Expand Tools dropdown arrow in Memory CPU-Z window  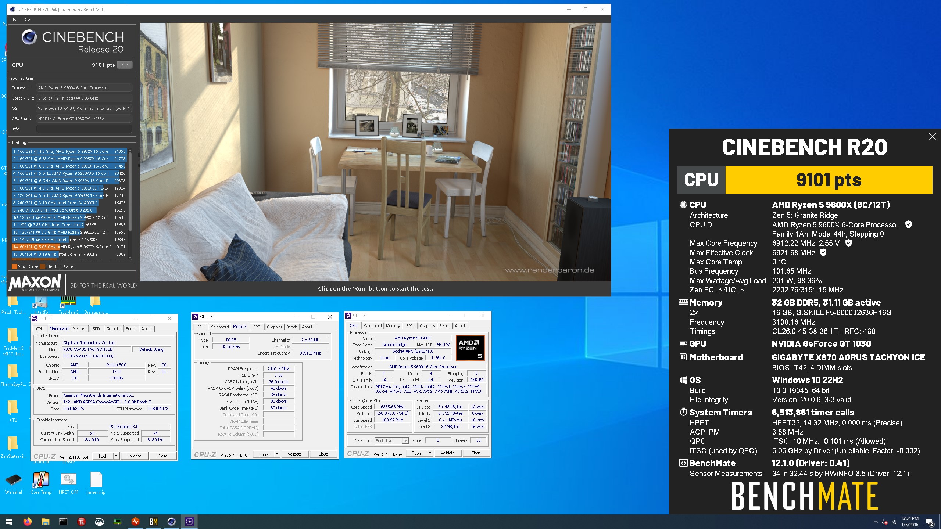(x=277, y=454)
